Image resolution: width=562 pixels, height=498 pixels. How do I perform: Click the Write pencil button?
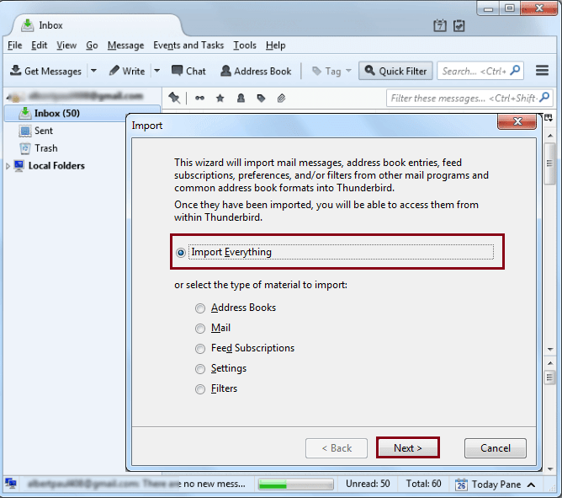click(x=127, y=71)
